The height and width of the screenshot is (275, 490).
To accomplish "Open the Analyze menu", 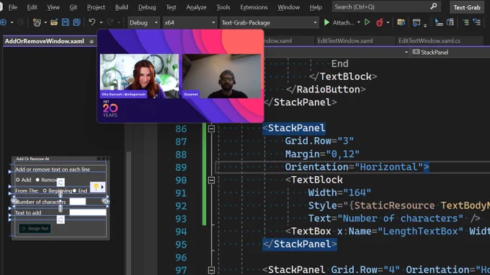I will [196, 7].
